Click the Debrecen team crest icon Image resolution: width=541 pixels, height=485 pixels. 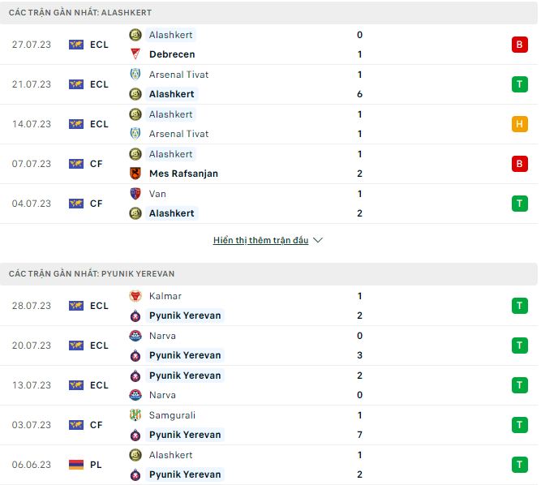pos(135,54)
